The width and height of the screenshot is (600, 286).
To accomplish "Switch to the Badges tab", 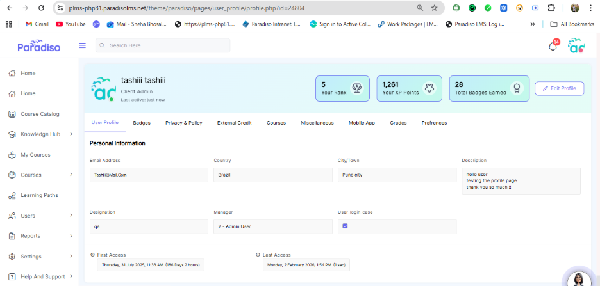I will 142,123.
